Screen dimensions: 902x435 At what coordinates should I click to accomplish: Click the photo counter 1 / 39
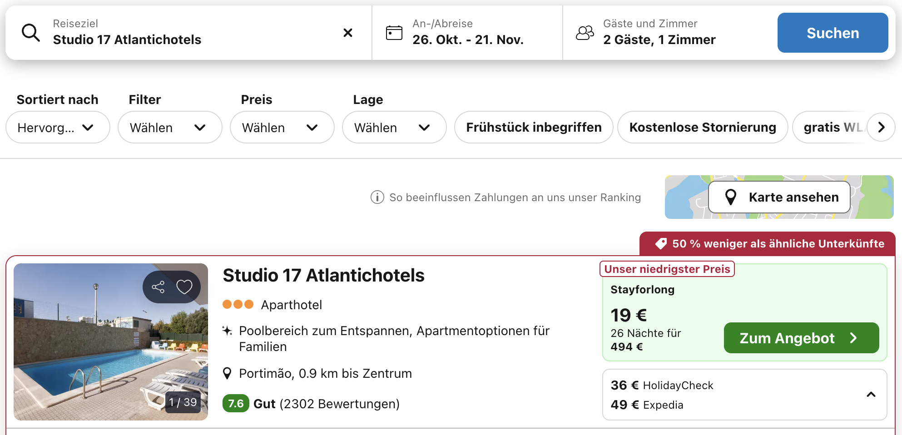click(x=183, y=402)
